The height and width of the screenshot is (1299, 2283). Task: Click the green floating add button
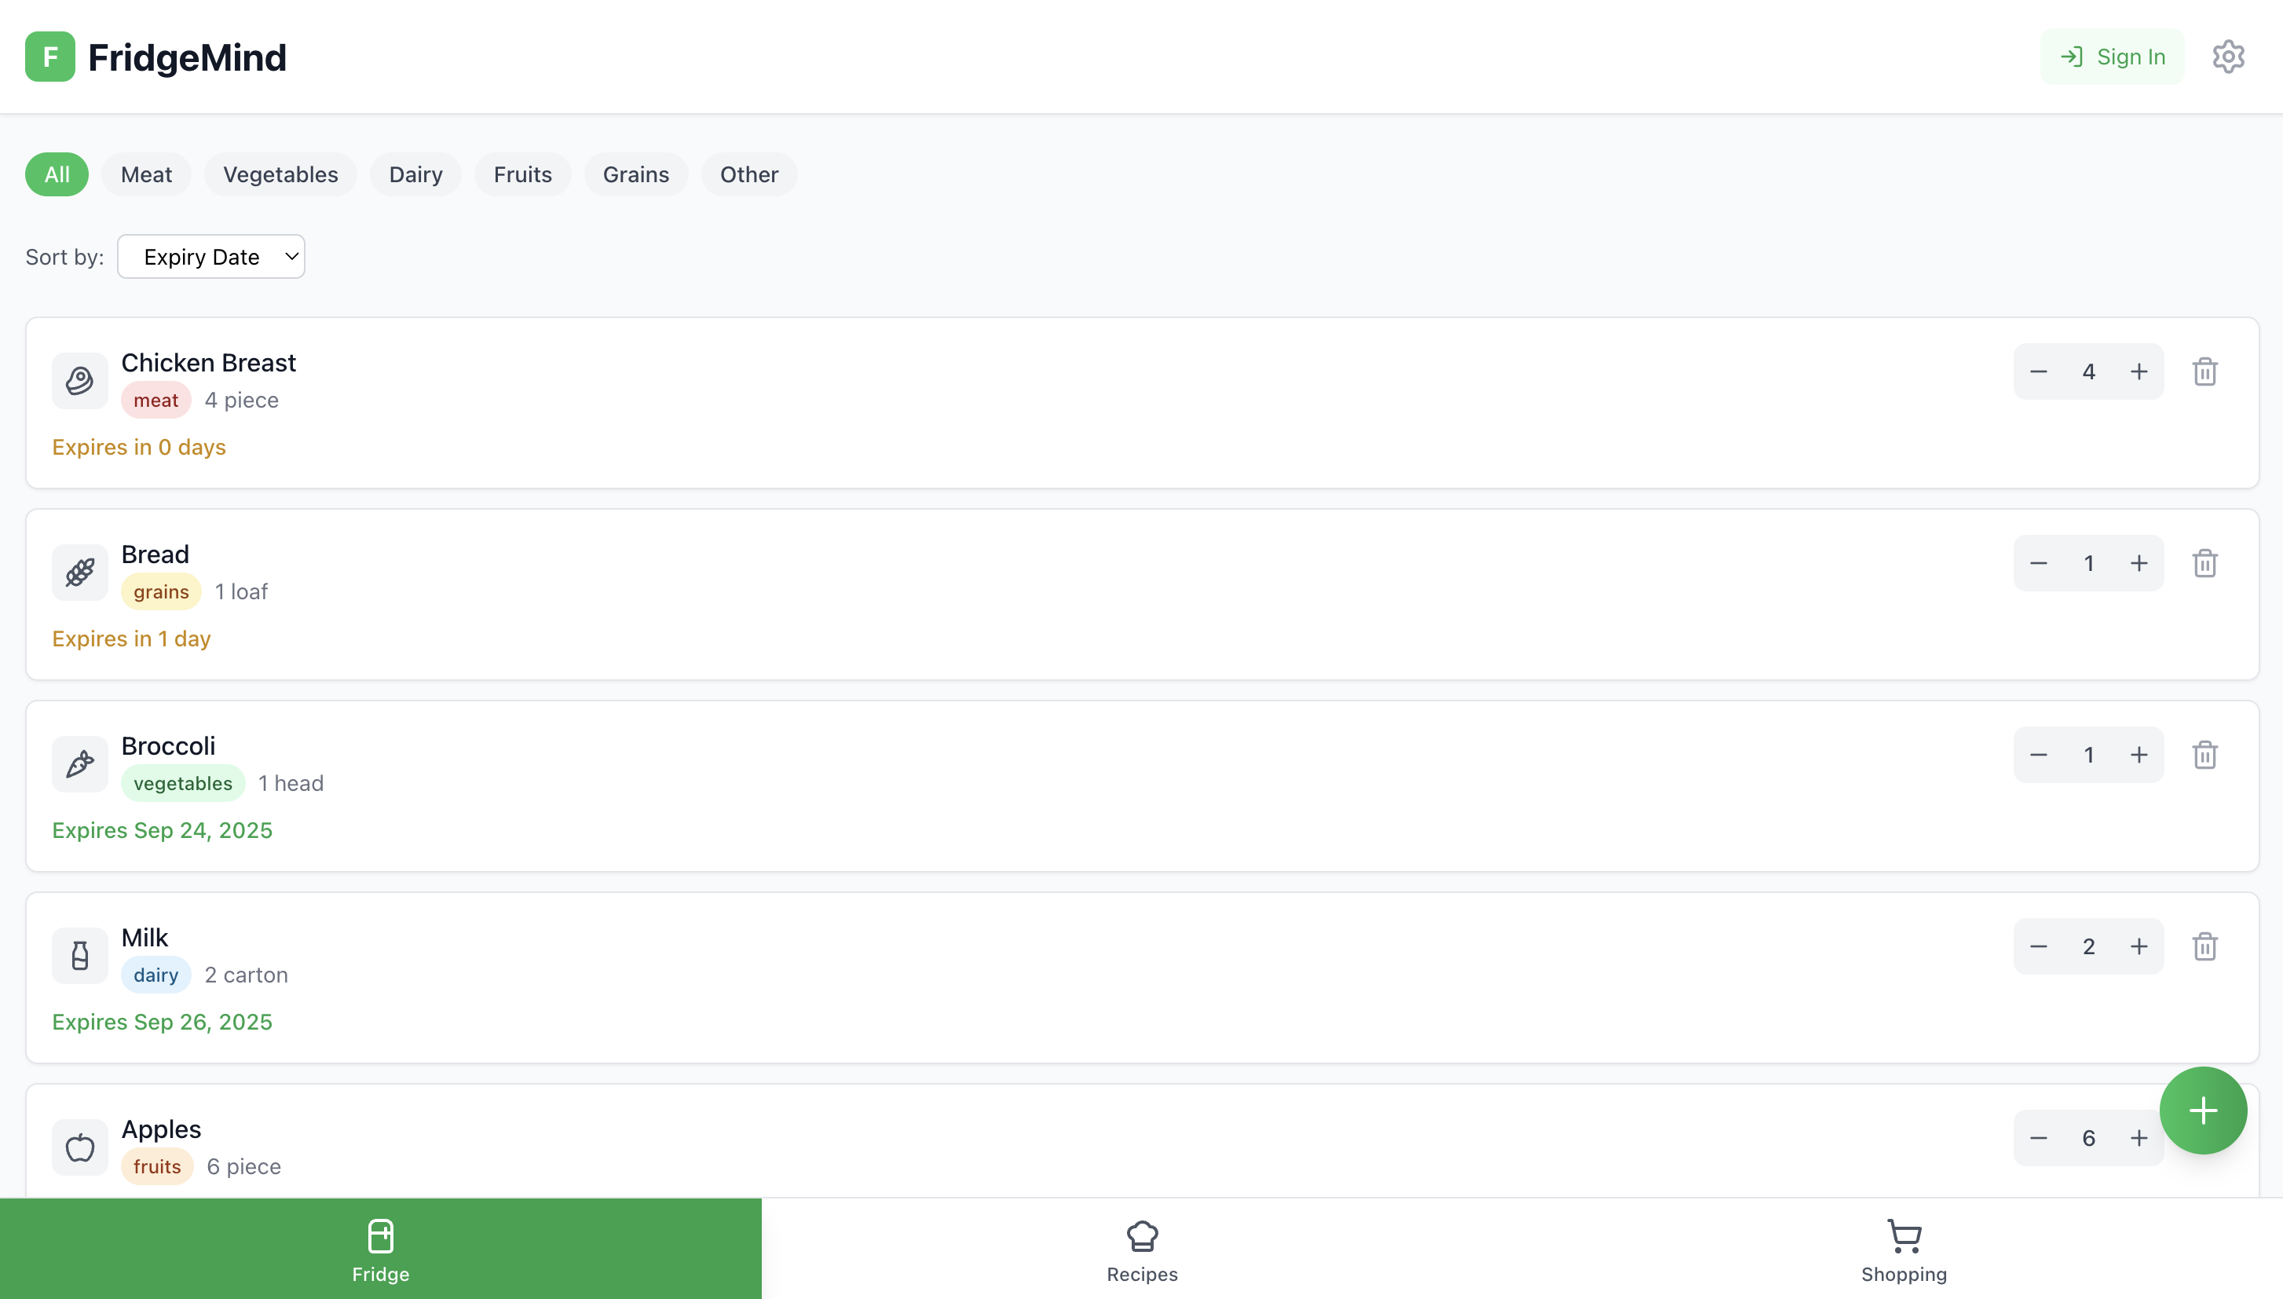point(2203,1111)
